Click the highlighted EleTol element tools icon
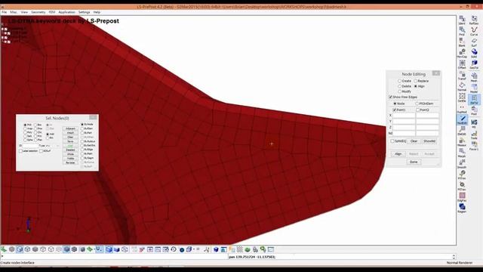483x272 pixels. pyautogui.click(x=474, y=99)
